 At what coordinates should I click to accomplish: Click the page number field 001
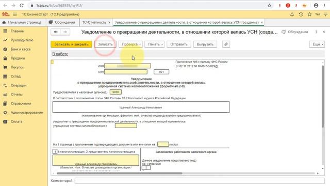tap(161, 72)
